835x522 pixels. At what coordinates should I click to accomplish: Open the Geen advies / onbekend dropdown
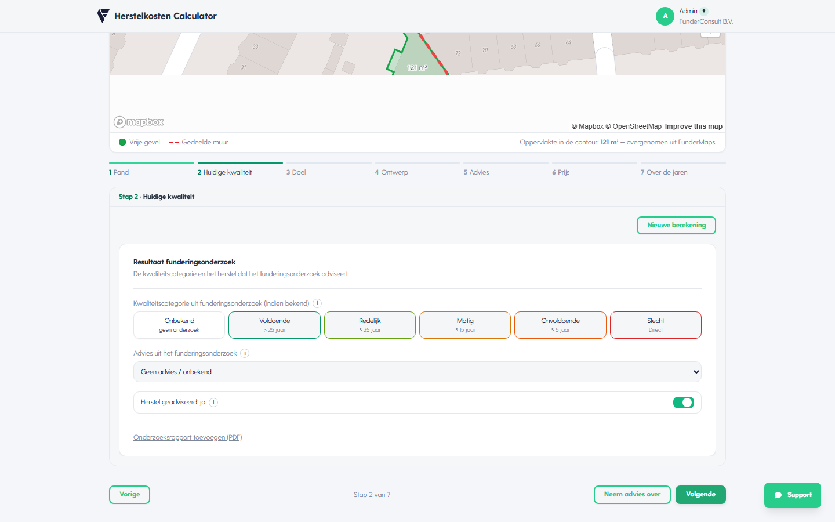pos(418,372)
